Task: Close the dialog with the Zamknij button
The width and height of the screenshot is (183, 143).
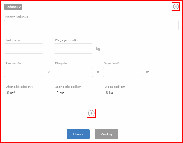Action: tap(106, 134)
